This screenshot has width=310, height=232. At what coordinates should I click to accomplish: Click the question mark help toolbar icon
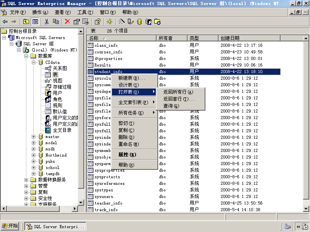tap(98, 22)
